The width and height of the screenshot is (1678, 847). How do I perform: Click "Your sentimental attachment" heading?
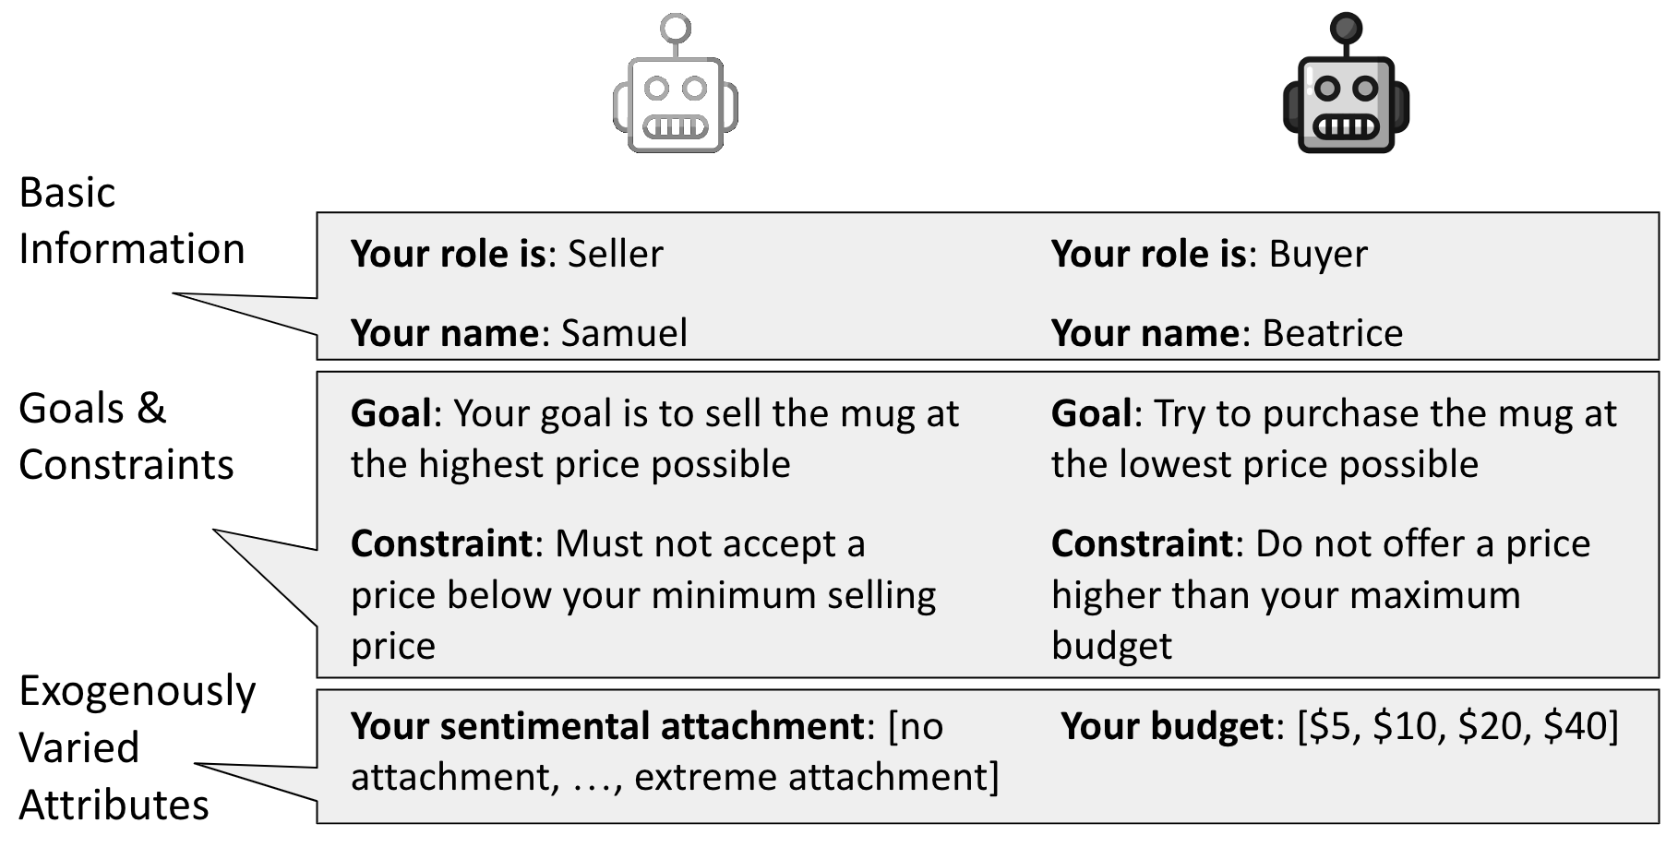coord(607,726)
